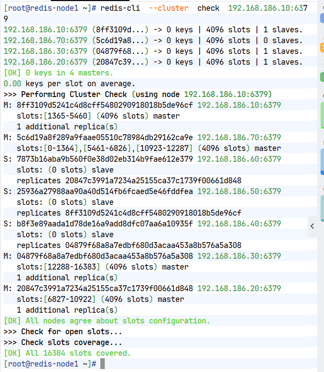Click master ID 5c6d19a8f289a9faae05510c78984db29162ca9e
Viewport: 324px width, 372px height.
tap(105, 138)
